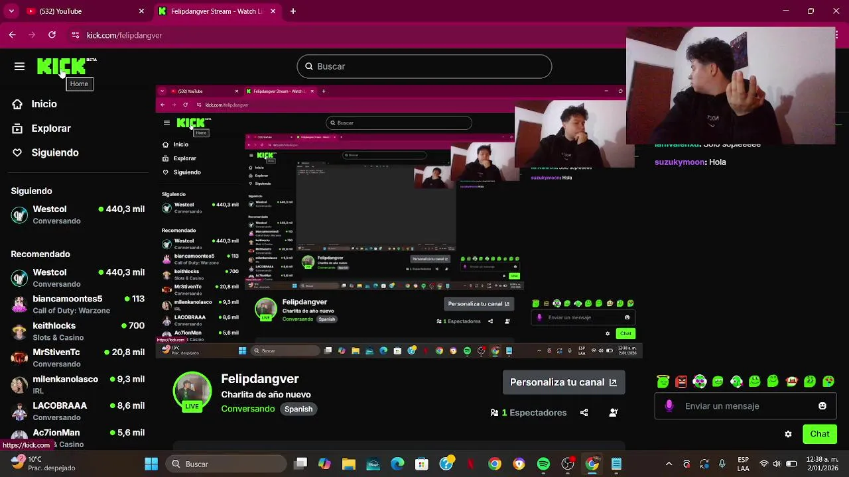Insert the emote wearing a red cap

791,382
